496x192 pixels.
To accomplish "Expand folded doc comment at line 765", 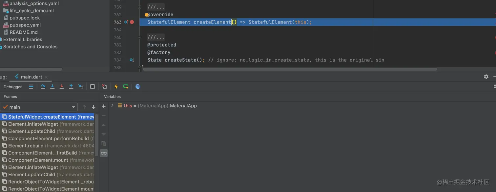I will [139, 37].
